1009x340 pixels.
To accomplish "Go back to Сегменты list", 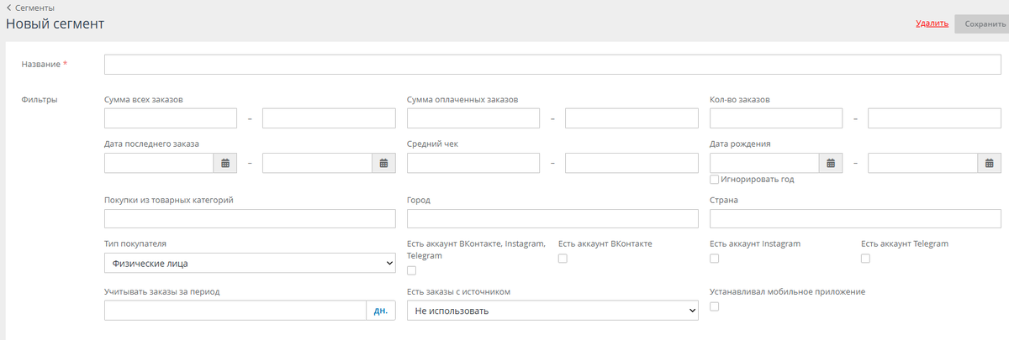I will pyautogui.click(x=34, y=8).
